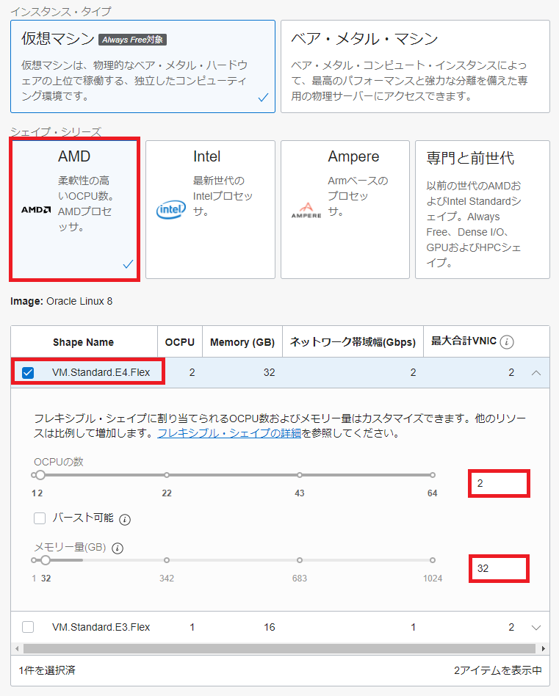Click info icon next to バースト可能

click(125, 519)
